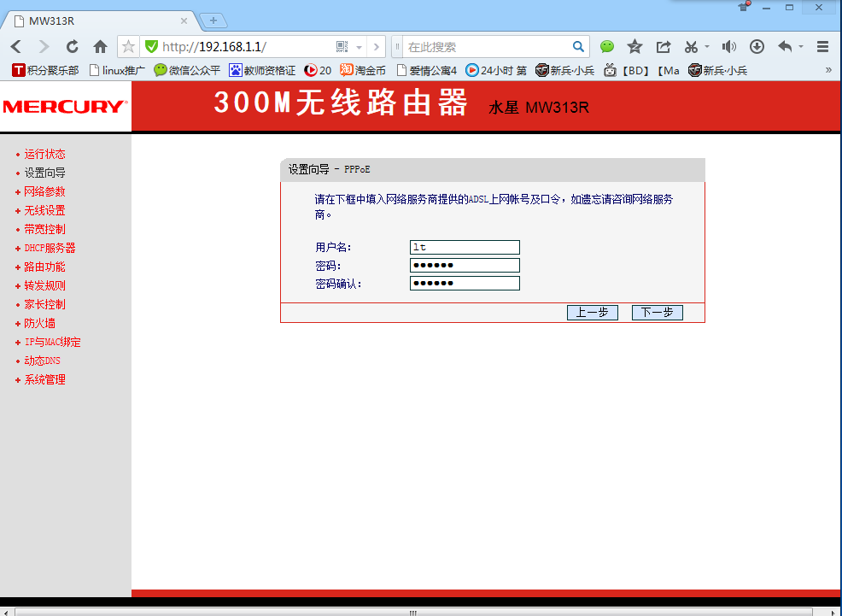Open the skin shirt icon in title bar
This screenshot has width=842, height=616.
pos(743,7)
